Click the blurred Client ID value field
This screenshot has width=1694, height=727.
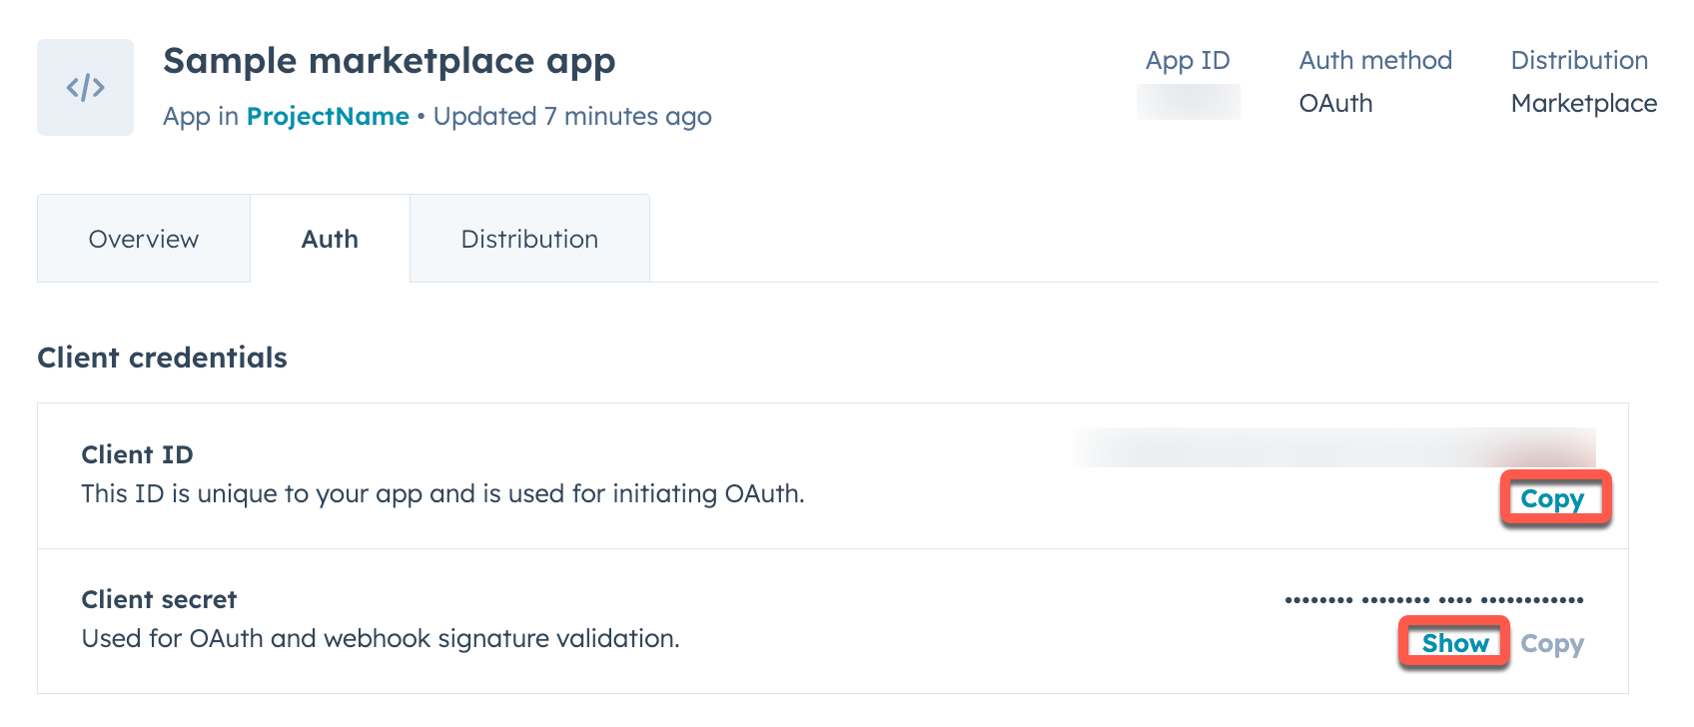pyautogui.click(x=1334, y=447)
